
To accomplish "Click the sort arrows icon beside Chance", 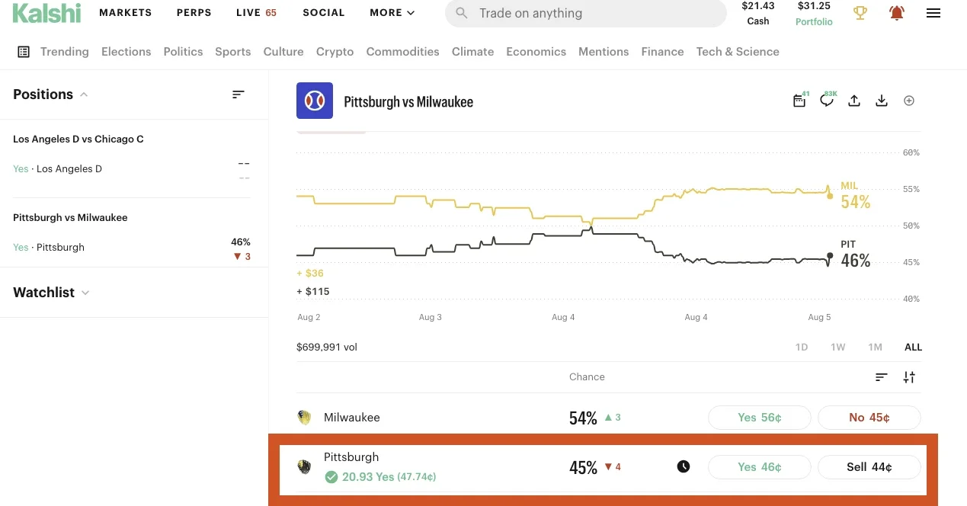I will (909, 377).
